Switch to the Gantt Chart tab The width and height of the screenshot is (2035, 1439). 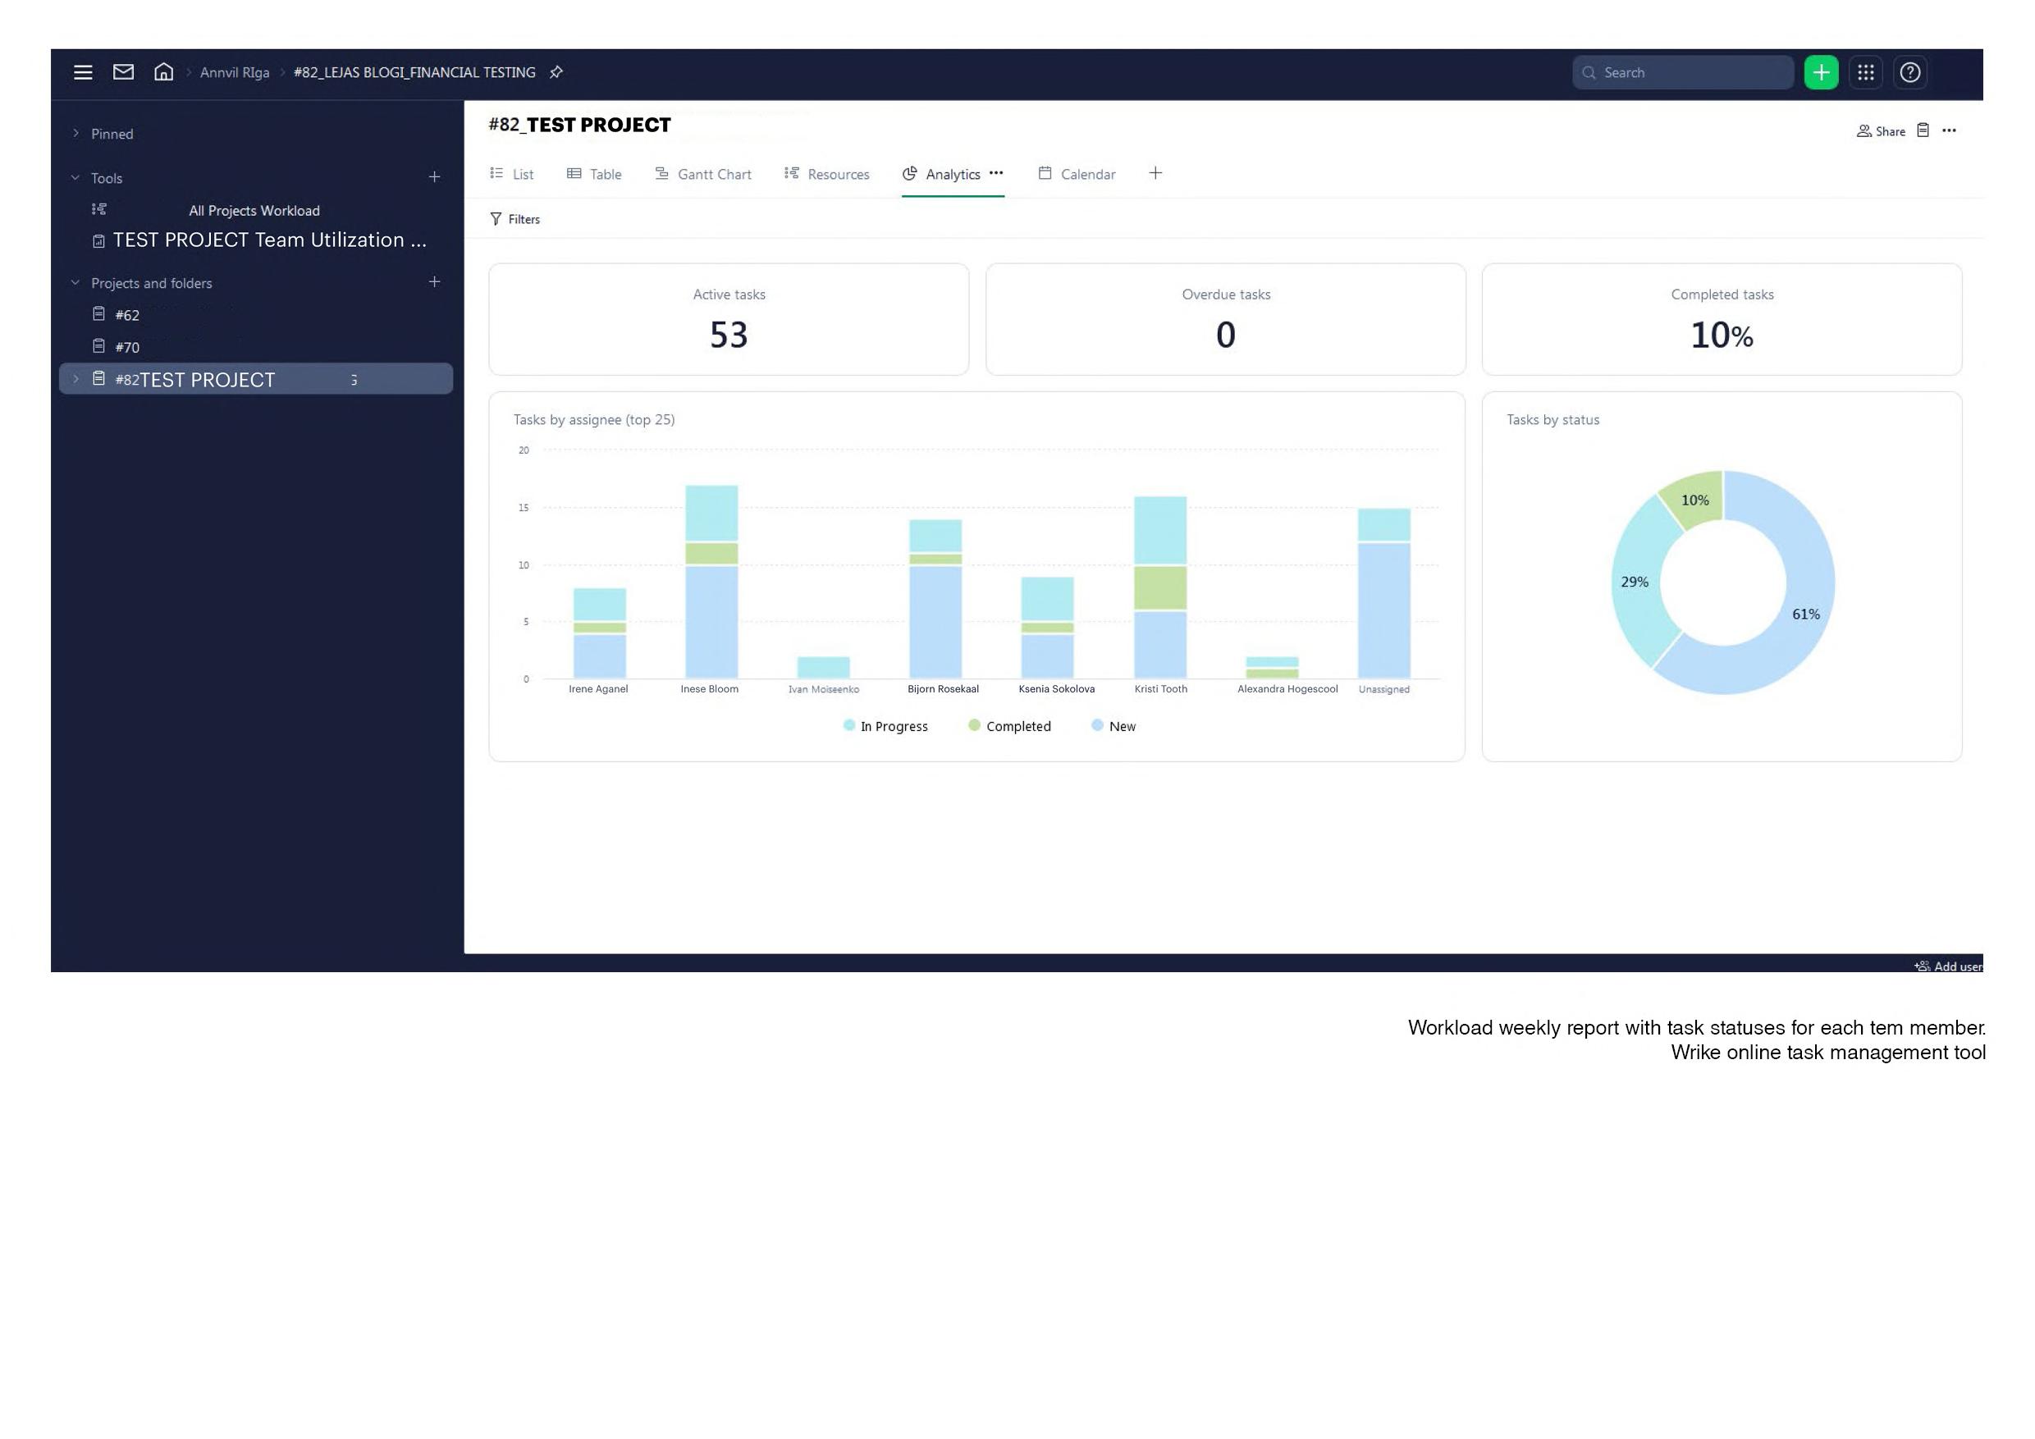tap(703, 175)
